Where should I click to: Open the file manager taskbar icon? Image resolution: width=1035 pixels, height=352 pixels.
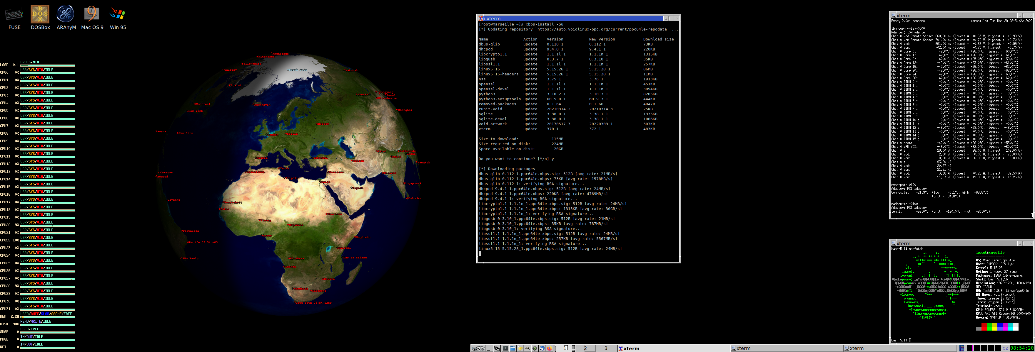pos(513,348)
